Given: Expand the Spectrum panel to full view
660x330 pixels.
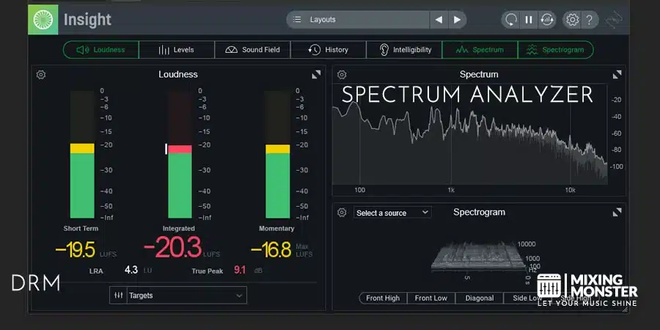Looking at the screenshot, I should point(617,74).
